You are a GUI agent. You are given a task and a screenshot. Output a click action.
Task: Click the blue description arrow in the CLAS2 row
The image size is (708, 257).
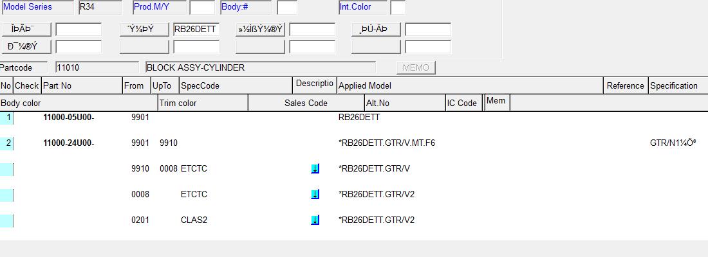[x=315, y=220]
